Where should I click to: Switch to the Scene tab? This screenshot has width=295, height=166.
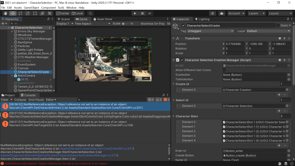(64, 19)
